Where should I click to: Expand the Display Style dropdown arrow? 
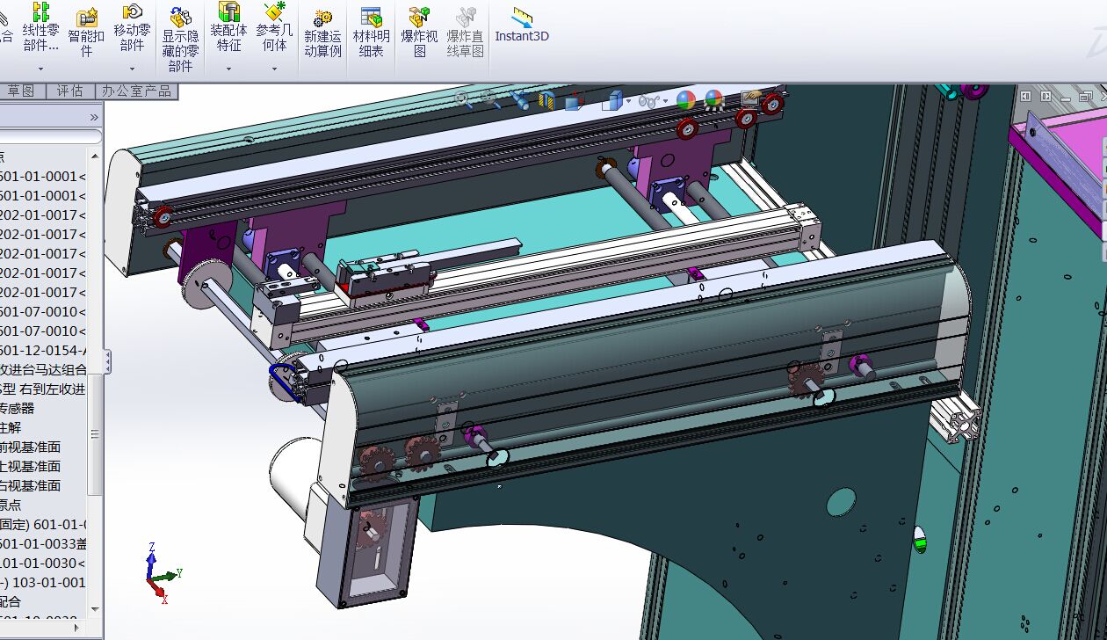[628, 102]
